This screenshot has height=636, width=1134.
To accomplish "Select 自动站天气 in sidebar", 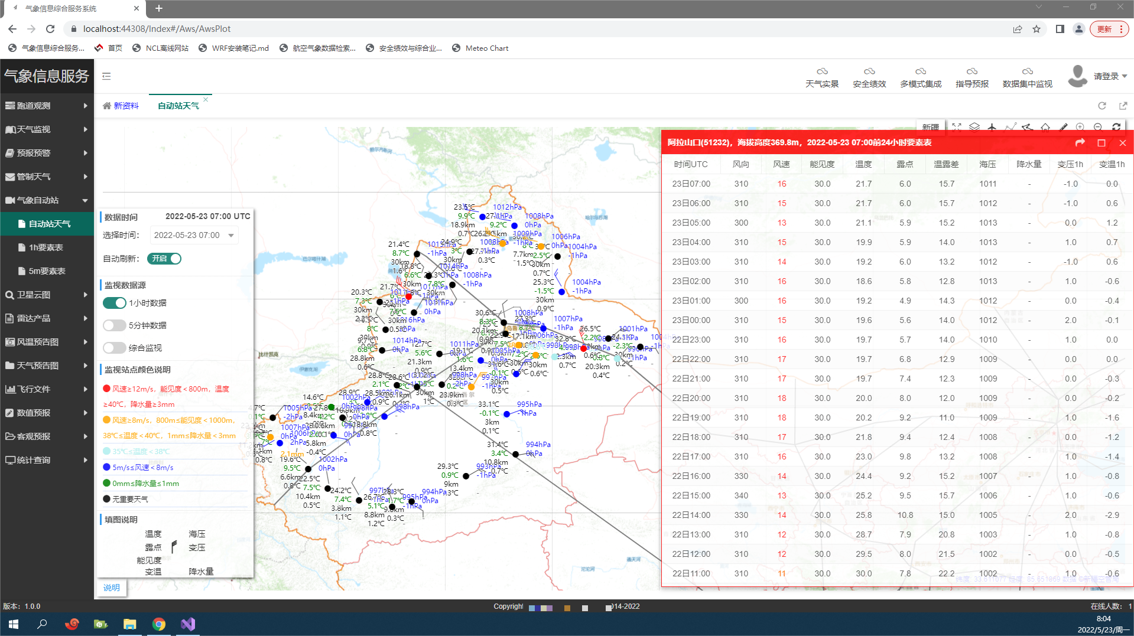I will [47, 224].
